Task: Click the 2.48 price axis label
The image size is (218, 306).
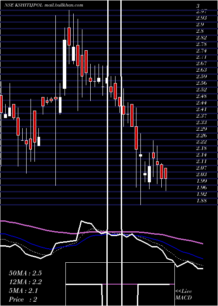Action: coord(201,96)
